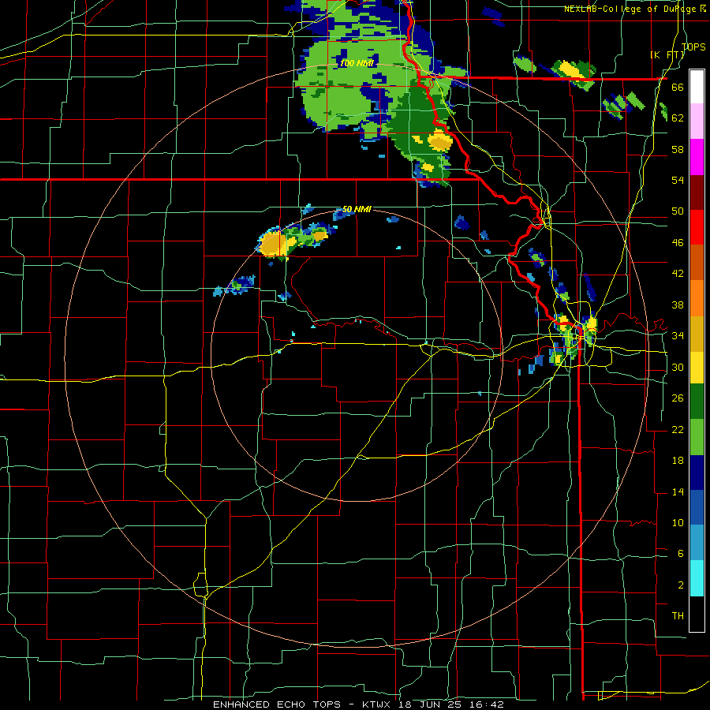
Task: Click the legend value '18'
Action: point(678,461)
